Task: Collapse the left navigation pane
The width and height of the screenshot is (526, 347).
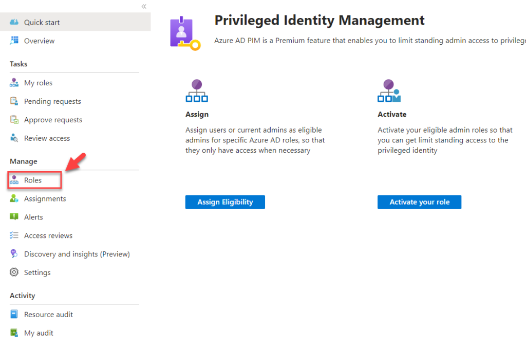Action: (144, 6)
